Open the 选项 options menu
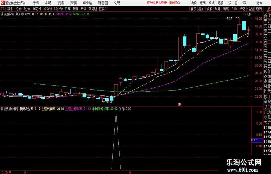This screenshot has width=271, height=174. coord(221,3)
